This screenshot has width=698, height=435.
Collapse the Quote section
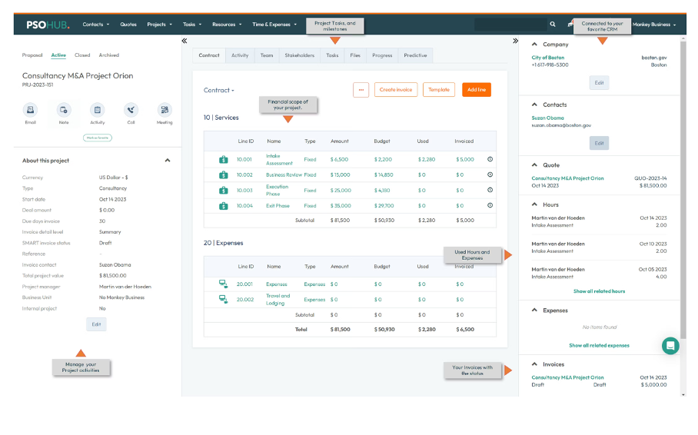pos(534,165)
